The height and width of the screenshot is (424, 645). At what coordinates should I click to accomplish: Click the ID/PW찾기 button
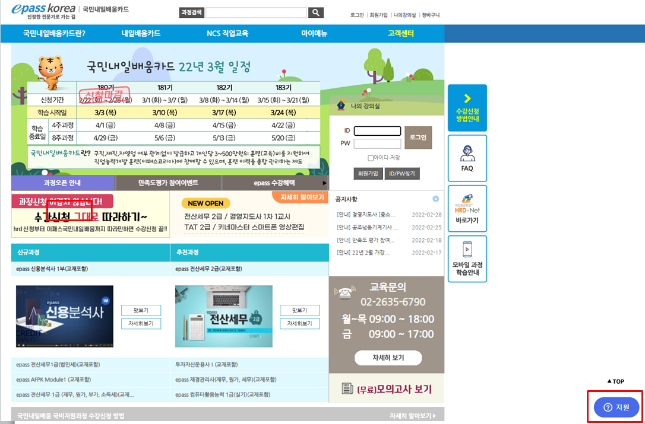point(402,173)
